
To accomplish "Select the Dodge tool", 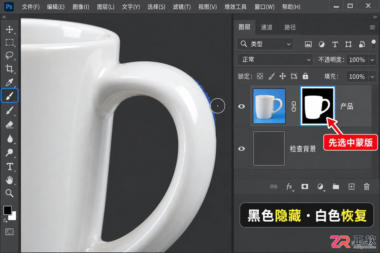I will [x=9, y=153].
